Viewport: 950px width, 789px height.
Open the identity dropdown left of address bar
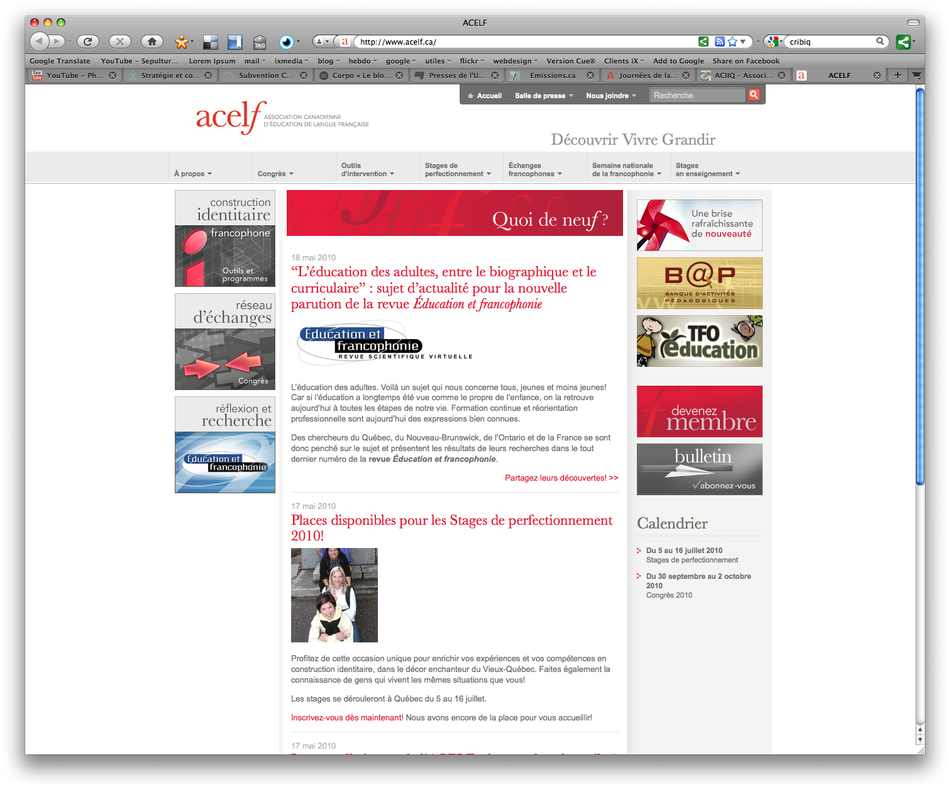(x=322, y=42)
